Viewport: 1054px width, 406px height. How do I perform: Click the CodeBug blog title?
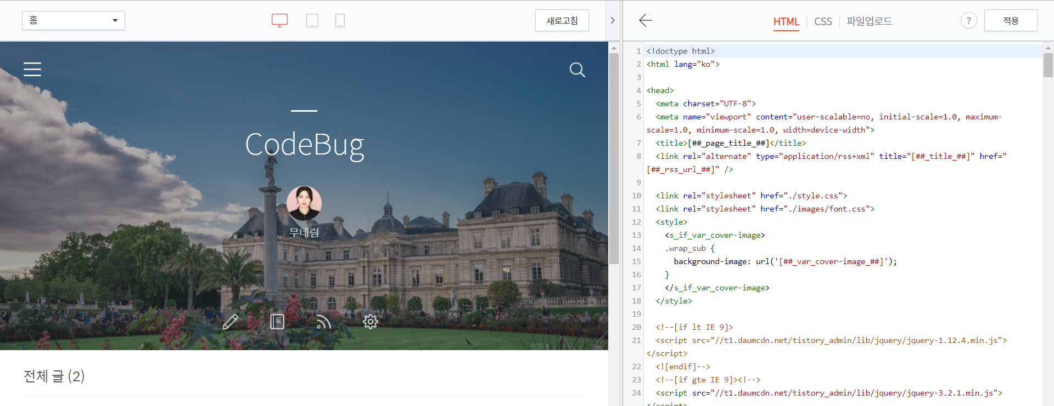(x=304, y=145)
